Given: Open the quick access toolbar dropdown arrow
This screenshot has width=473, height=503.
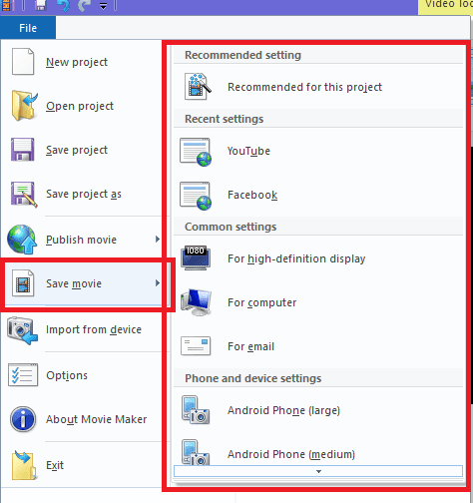Looking at the screenshot, I should 104,6.
